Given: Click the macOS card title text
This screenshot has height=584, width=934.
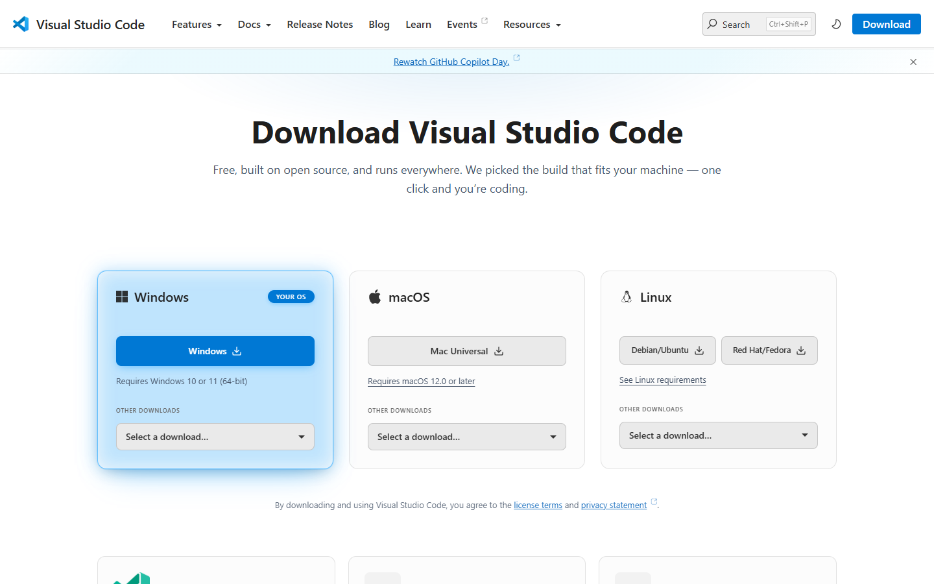Looking at the screenshot, I should tap(409, 297).
